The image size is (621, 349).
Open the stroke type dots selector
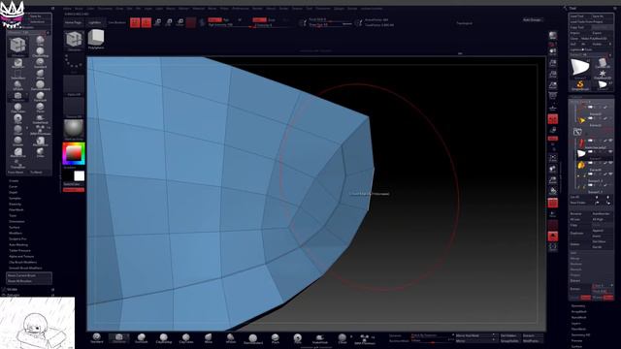click(74, 63)
